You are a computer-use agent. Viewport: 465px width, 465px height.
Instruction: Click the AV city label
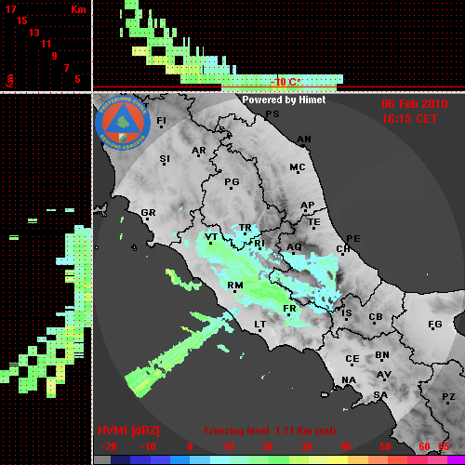(x=384, y=375)
